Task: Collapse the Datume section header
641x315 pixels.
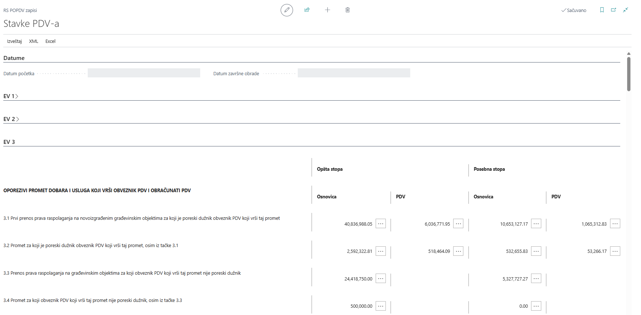Action: click(14, 58)
